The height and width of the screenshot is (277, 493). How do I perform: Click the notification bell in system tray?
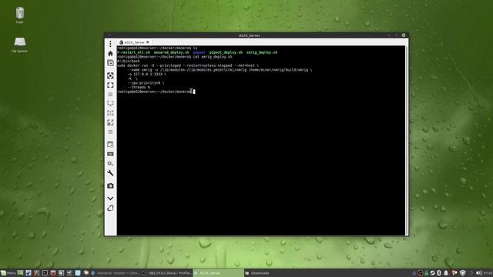pos(446,273)
